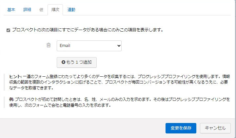
Task: Open the Email field dropdown
Action: pyautogui.click(x=89, y=46)
